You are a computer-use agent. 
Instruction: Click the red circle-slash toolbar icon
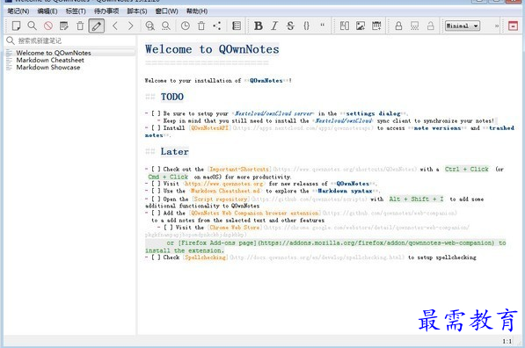pos(48,25)
